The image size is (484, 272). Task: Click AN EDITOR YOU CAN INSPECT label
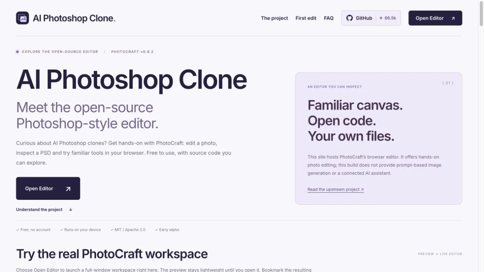(x=335, y=87)
